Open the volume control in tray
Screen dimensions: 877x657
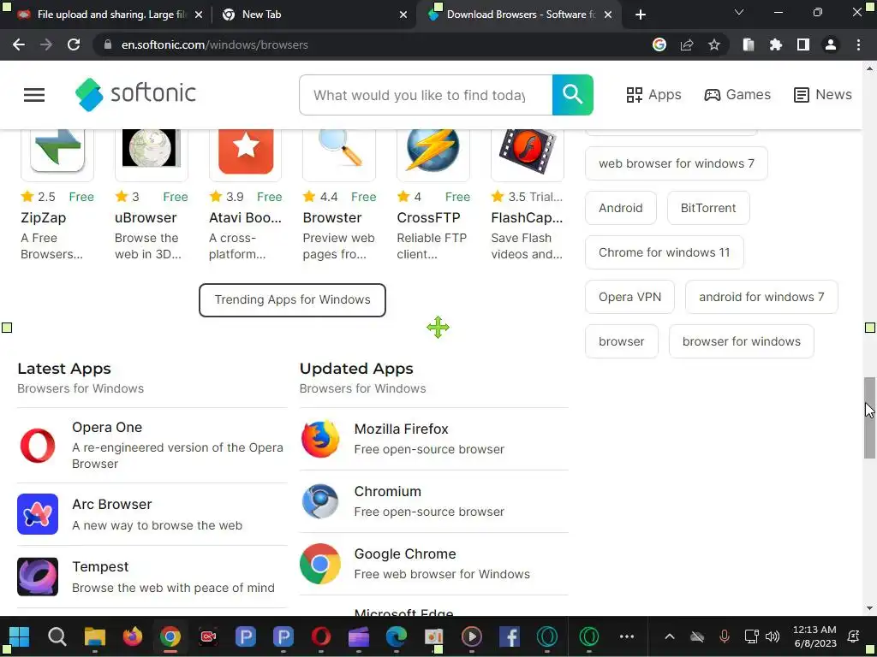click(773, 636)
